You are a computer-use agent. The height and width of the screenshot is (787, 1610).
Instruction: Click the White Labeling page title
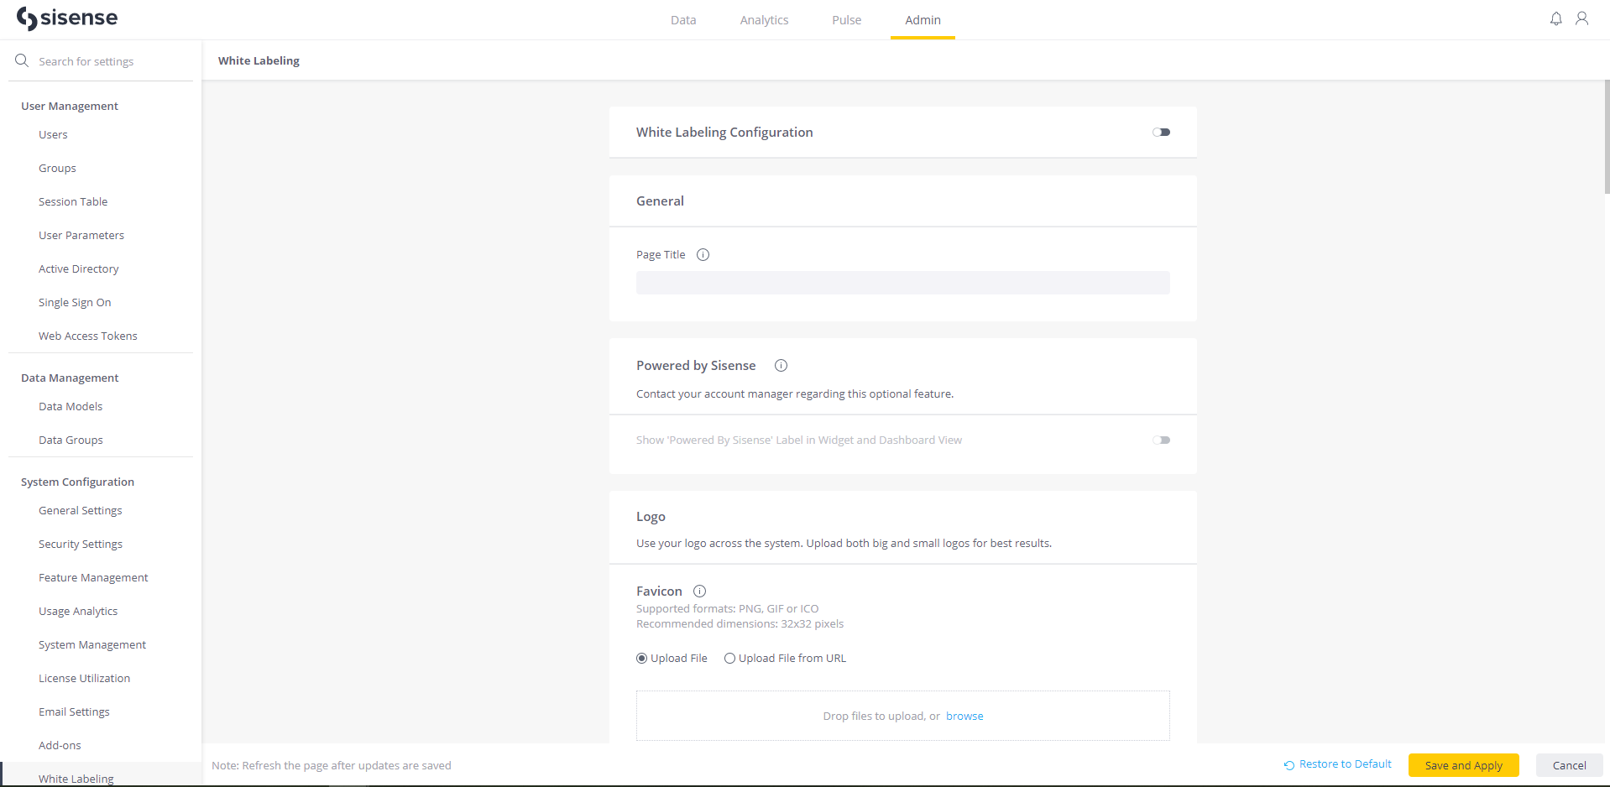tap(259, 60)
